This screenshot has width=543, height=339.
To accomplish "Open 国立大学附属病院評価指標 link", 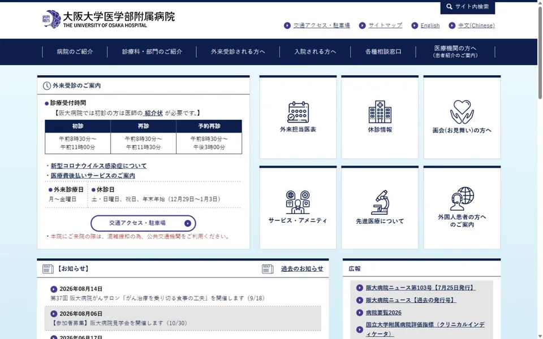I will 425,329.
